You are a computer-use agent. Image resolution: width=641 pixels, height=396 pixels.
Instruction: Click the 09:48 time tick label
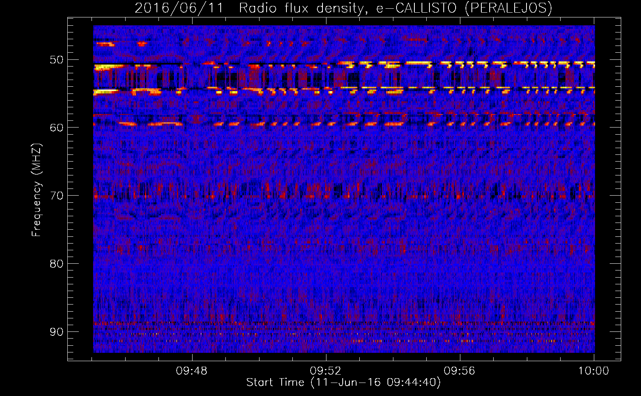192,371
